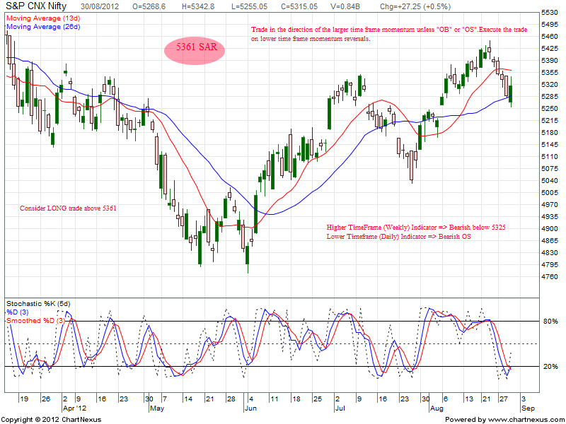Click the volume value V=0.84B

click(345, 6)
